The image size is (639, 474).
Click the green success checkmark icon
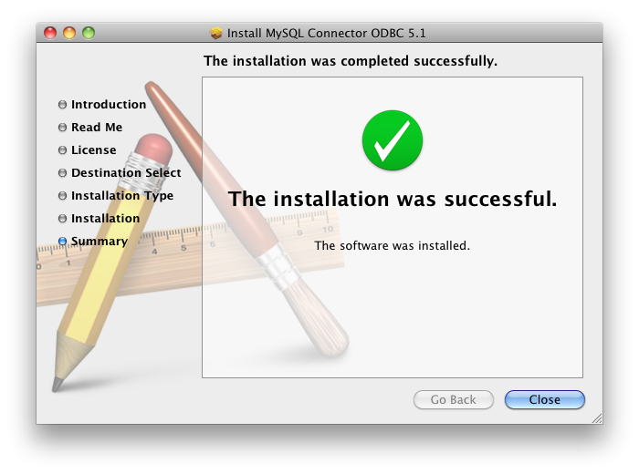392,140
